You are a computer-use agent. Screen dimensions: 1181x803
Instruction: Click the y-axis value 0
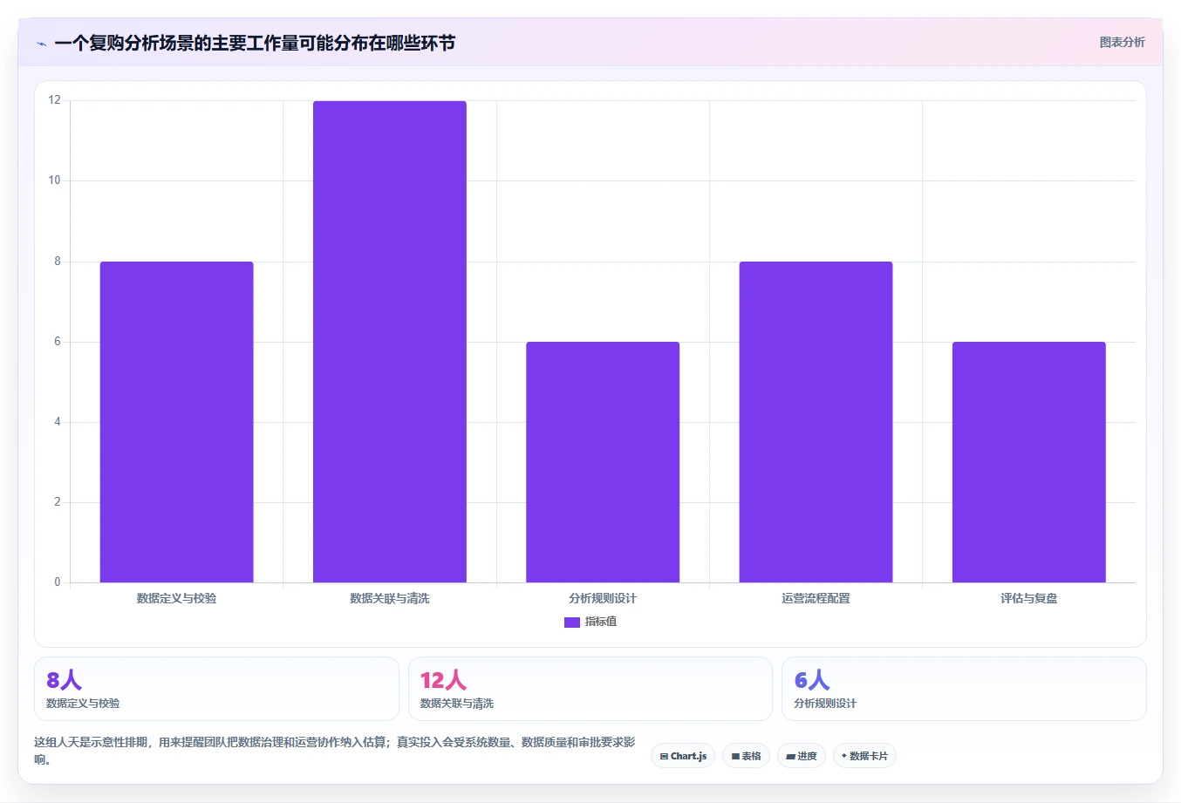[x=58, y=582]
